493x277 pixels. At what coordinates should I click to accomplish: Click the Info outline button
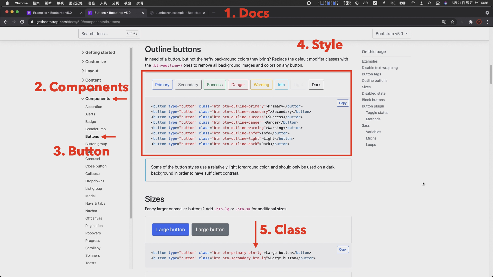[x=281, y=85]
